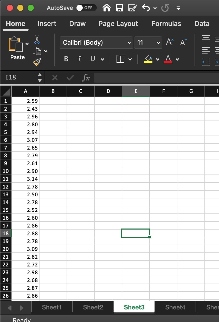219x322 pixels.
Task: Save the workbook with floppy icon
Action: click(x=119, y=8)
